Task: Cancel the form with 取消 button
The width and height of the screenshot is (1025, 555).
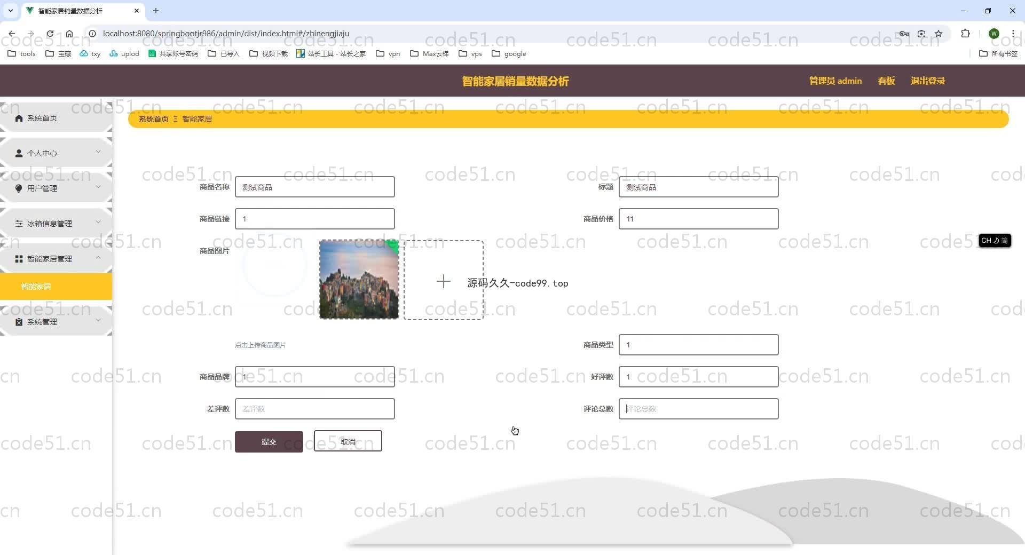Action: (348, 441)
